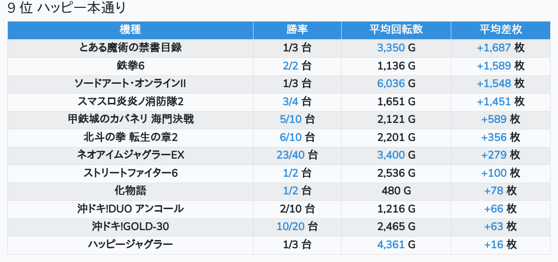This screenshot has width=558, height=262.
Task: Select the ストリートファイター6 entry
Action: tap(130, 173)
